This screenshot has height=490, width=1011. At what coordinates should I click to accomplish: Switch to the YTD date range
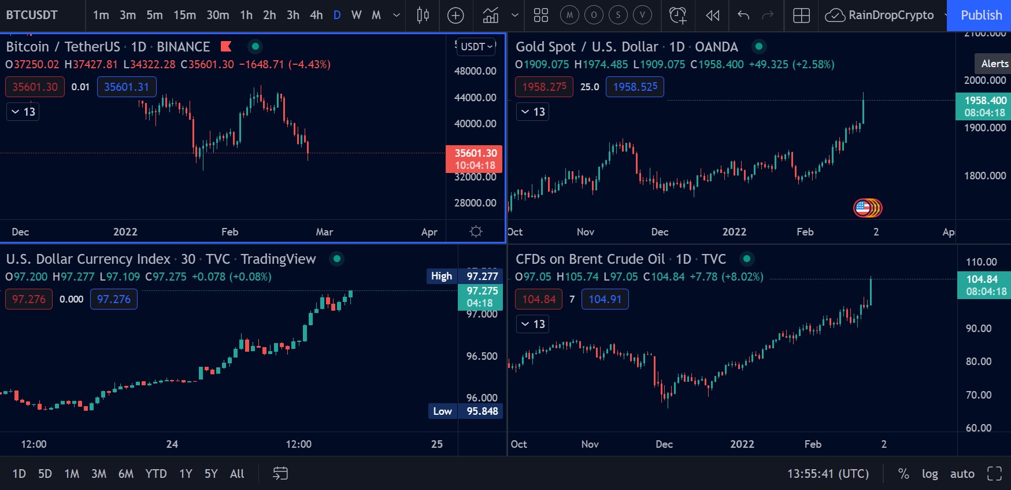[x=155, y=474]
